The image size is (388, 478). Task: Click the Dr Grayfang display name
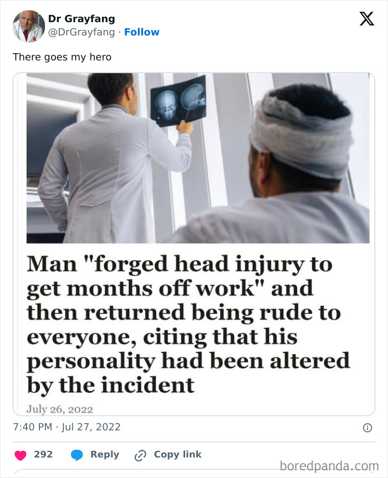tap(81, 19)
